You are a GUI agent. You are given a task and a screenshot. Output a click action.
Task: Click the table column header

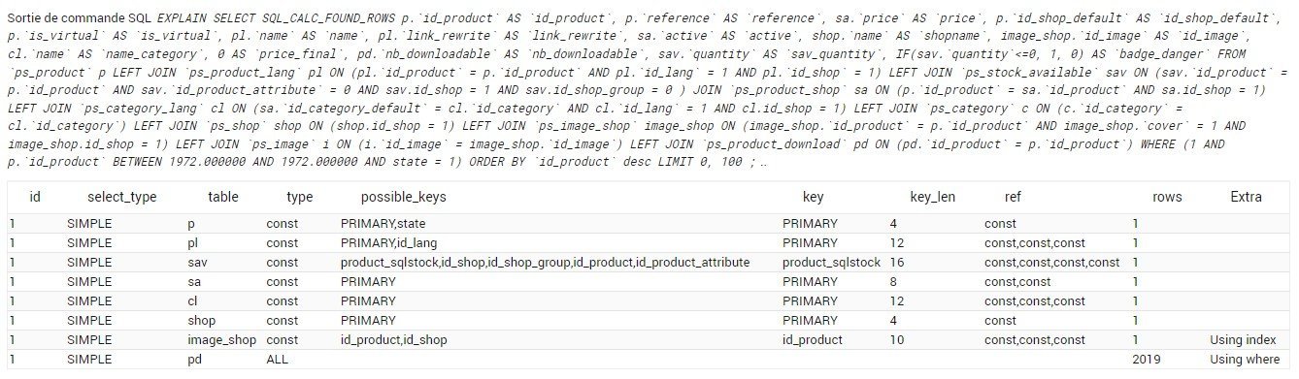click(x=223, y=197)
